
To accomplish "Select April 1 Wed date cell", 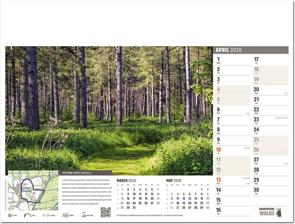I will tap(232, 61).
